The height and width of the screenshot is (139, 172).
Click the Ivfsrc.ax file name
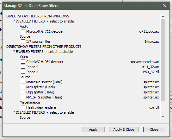click(x=152, y=41)
